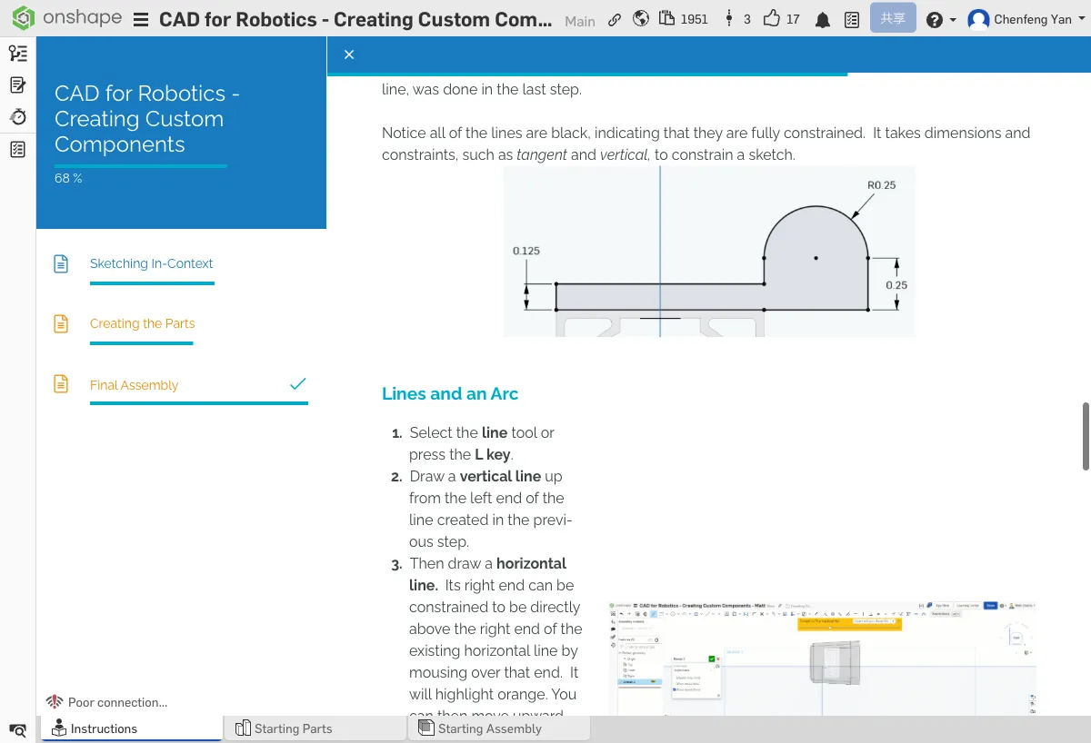Open the versions and history panel icon
The height and width of the screenshot is (743, 1091).
[x=17, y=54]
